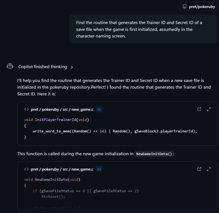The height and width of the screenshot is (213, 219).
Task: Open the pret/pokeruby repository chip
Action: [x=199, y=7]
